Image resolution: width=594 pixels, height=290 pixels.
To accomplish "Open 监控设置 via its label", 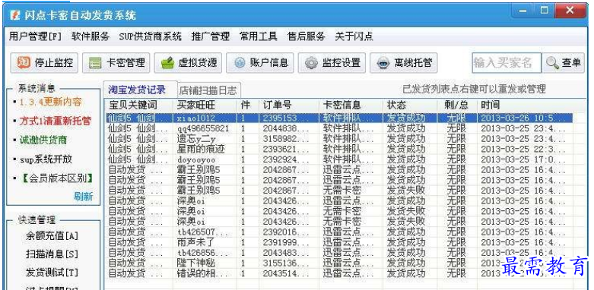I will point(341,63).
